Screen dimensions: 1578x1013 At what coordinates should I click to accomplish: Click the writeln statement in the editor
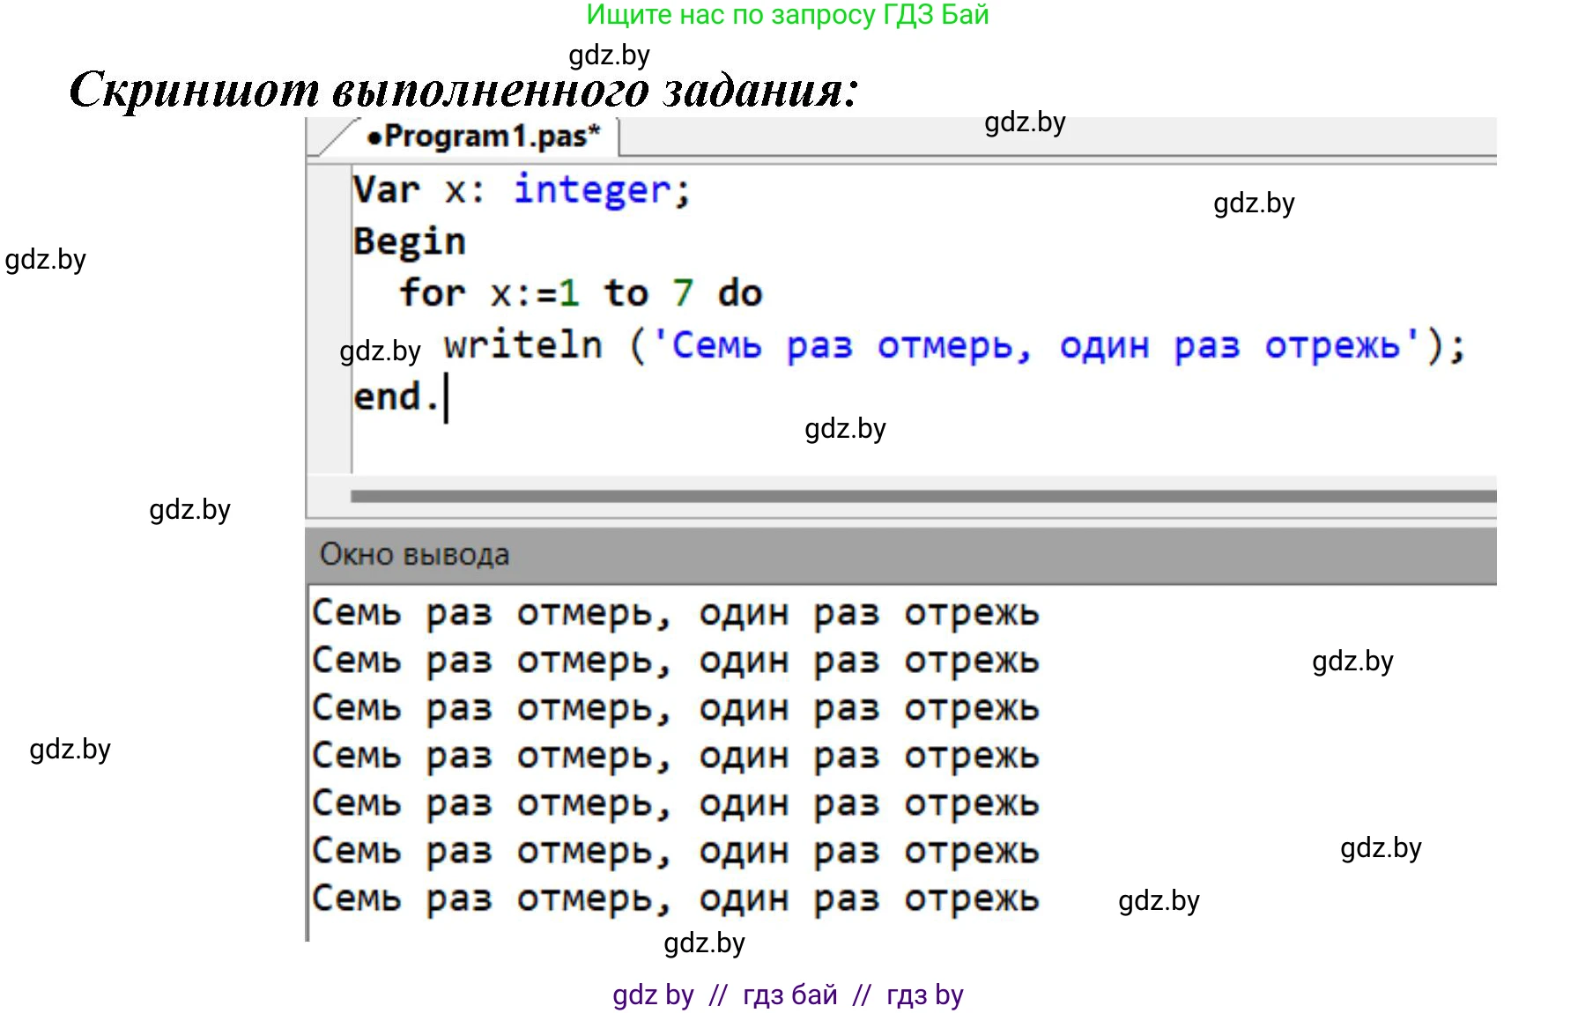523,345
